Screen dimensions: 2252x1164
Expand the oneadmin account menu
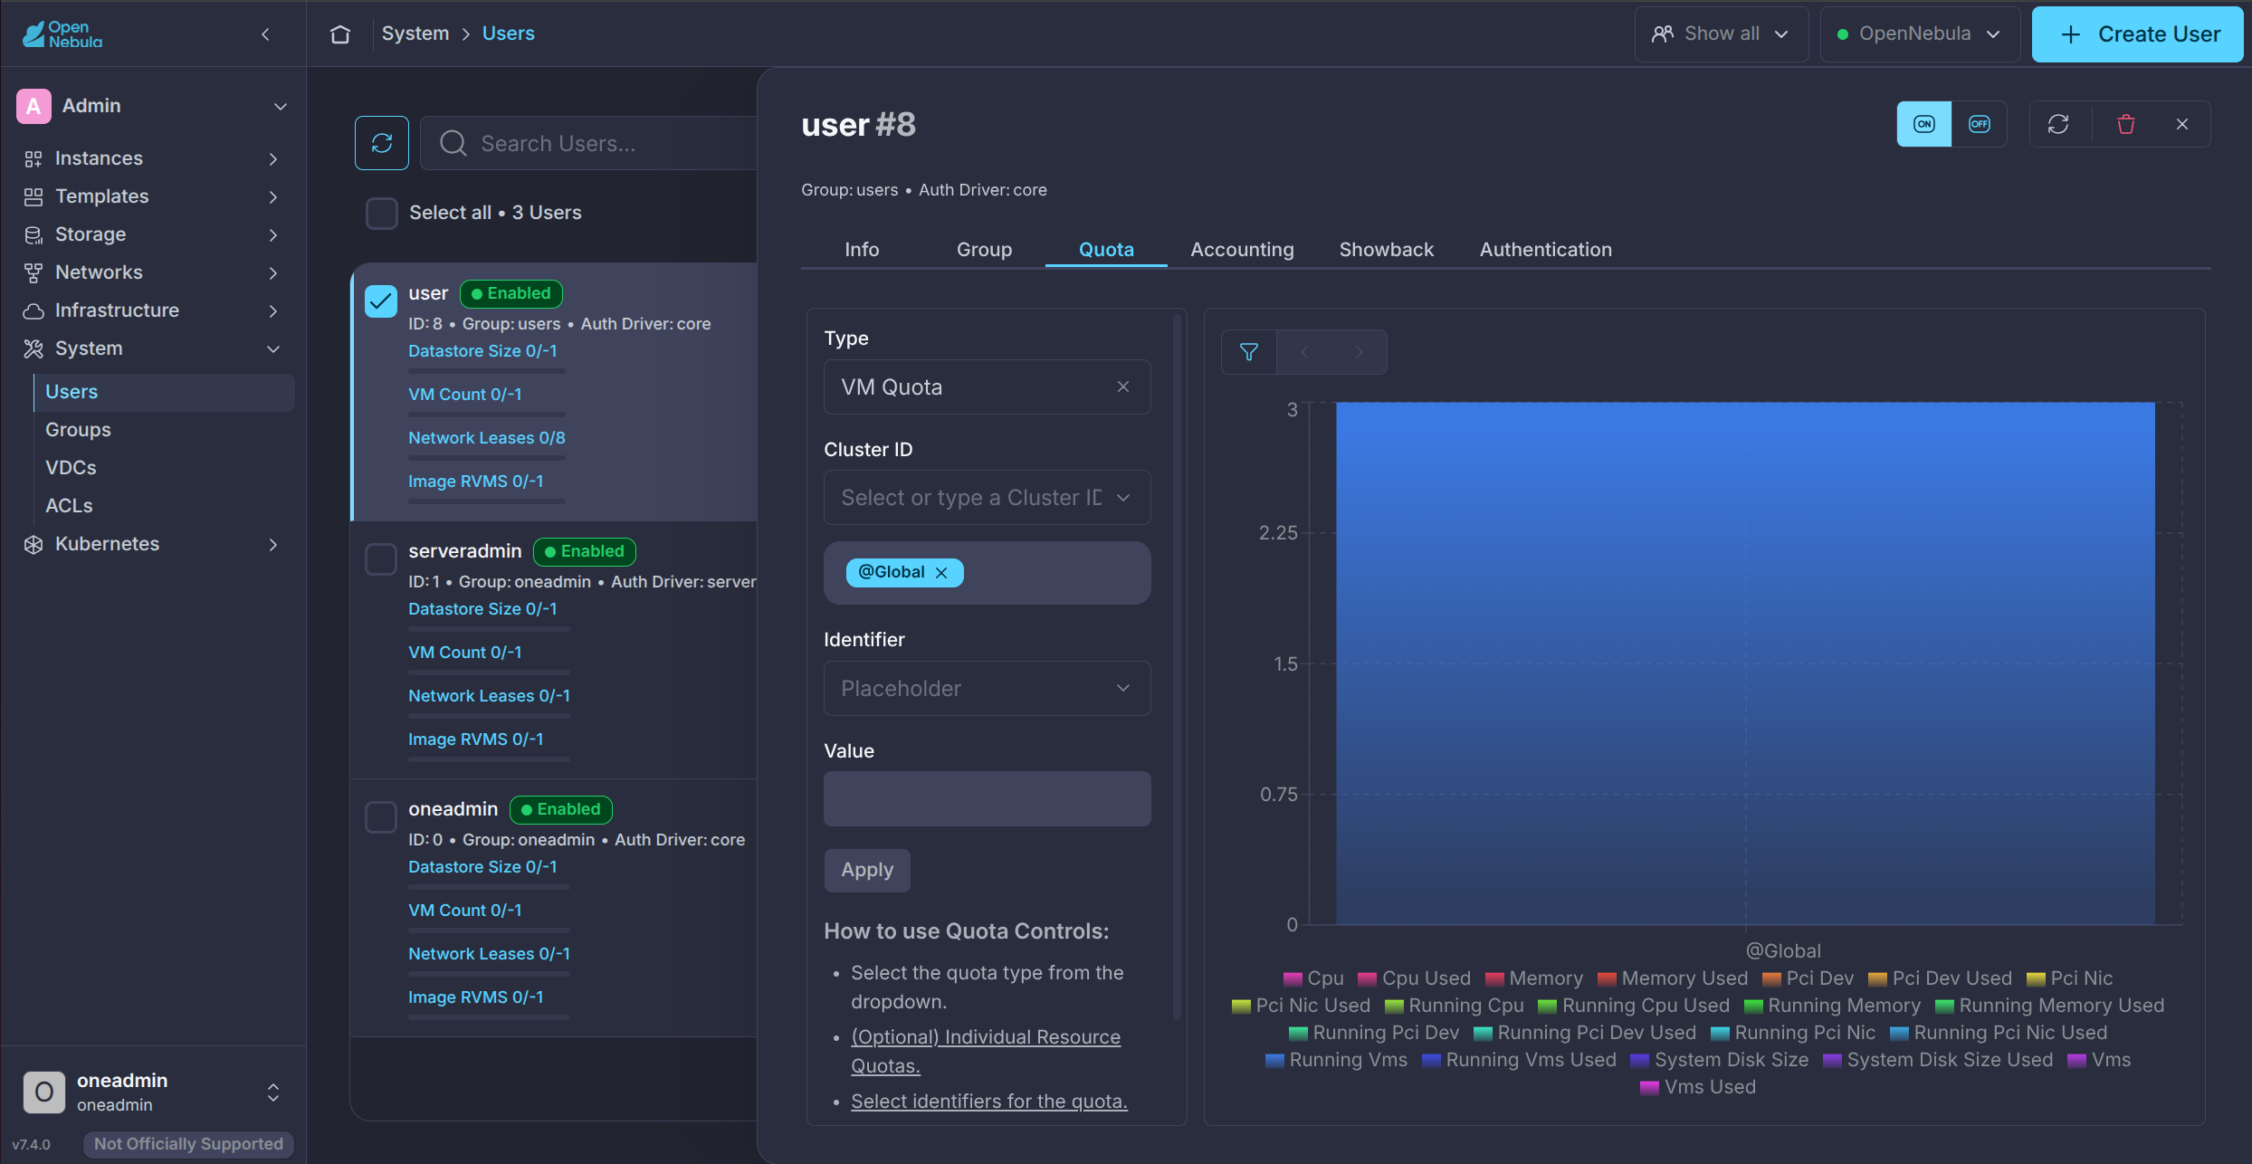coord(273,1092)
